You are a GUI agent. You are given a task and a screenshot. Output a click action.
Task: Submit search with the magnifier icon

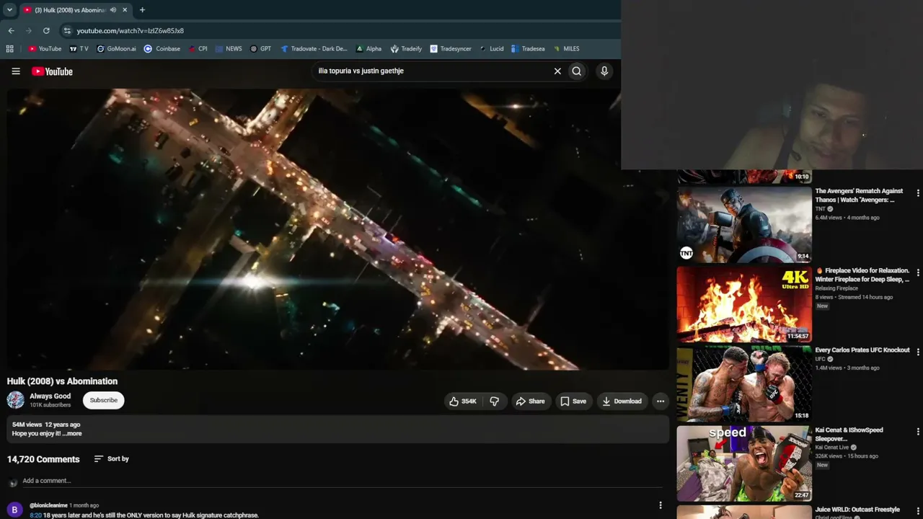pos(577,71)
